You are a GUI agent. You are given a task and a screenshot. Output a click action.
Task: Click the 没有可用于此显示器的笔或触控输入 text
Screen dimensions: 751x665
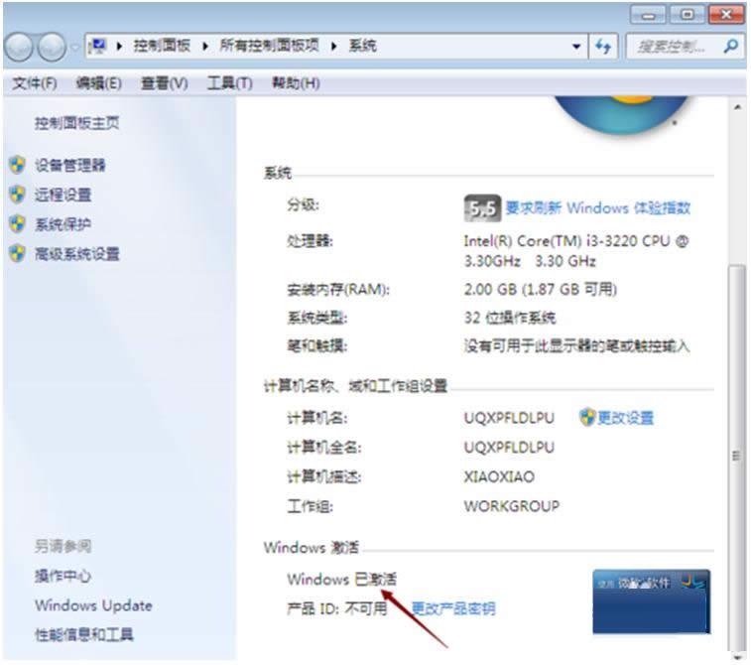[x=576, y=346]
